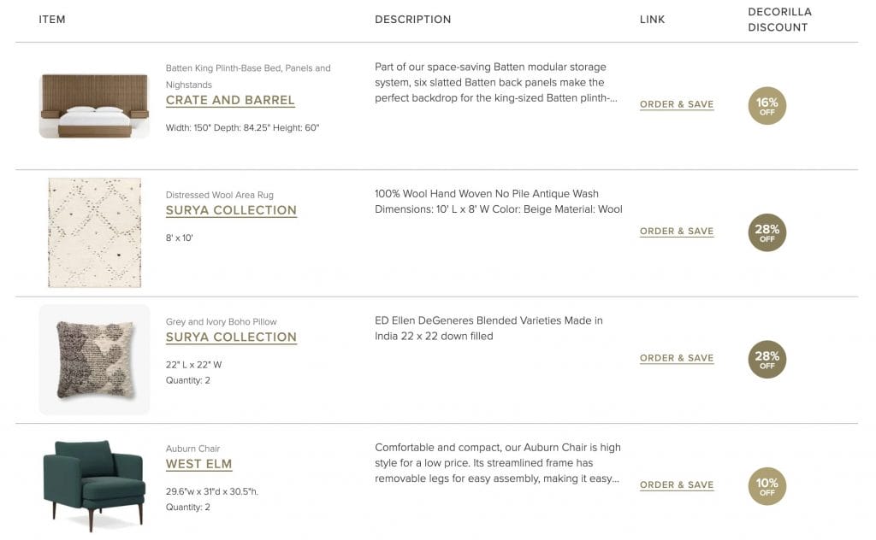Click Surya Collection link for the wool rug
Viewport: 876px width, 540px height.
231,211
